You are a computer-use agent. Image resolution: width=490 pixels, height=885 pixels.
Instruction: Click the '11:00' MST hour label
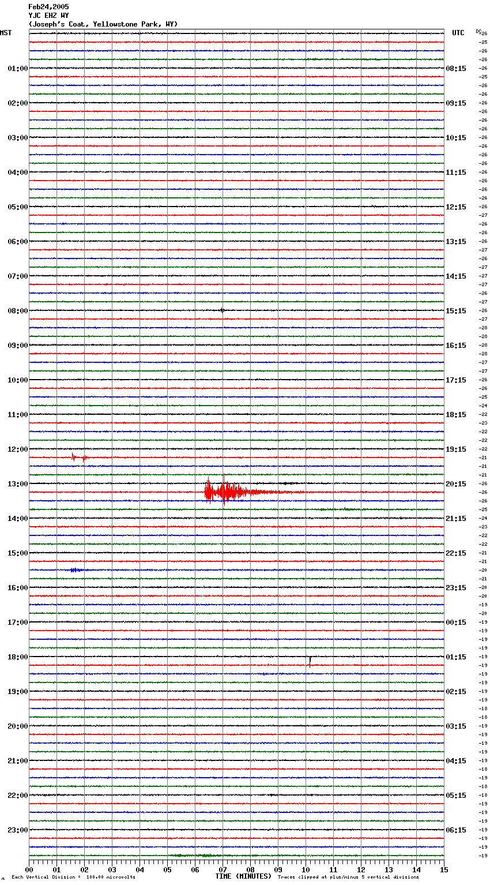pos(18,415)
